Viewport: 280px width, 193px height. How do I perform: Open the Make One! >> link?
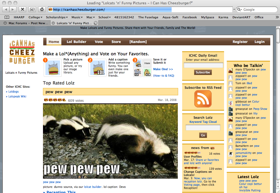163,69
